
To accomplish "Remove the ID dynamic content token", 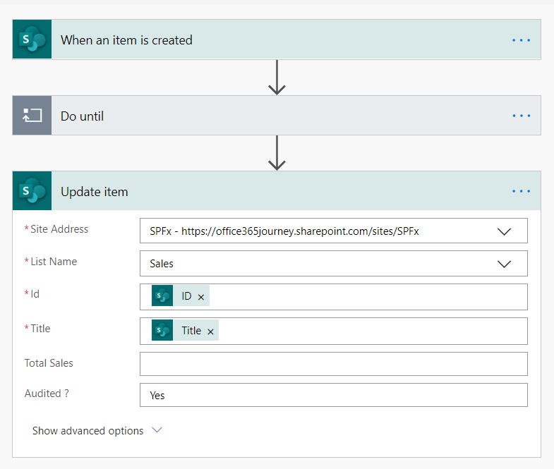I will click(x=201, y=297).
